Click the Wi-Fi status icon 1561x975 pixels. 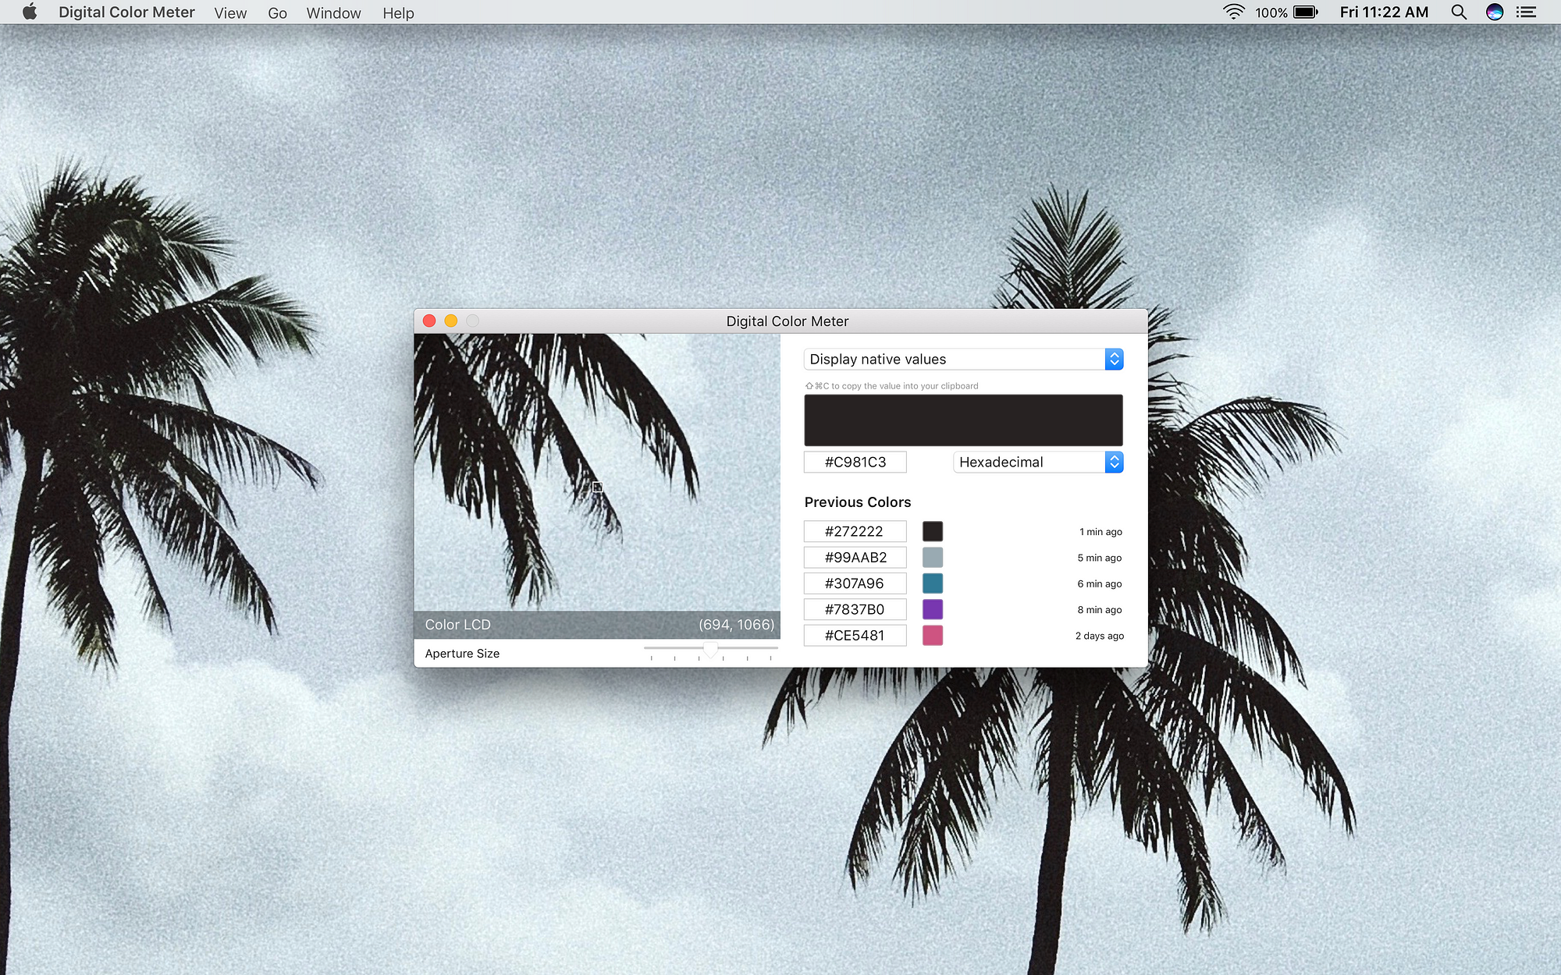[1234, 12]
